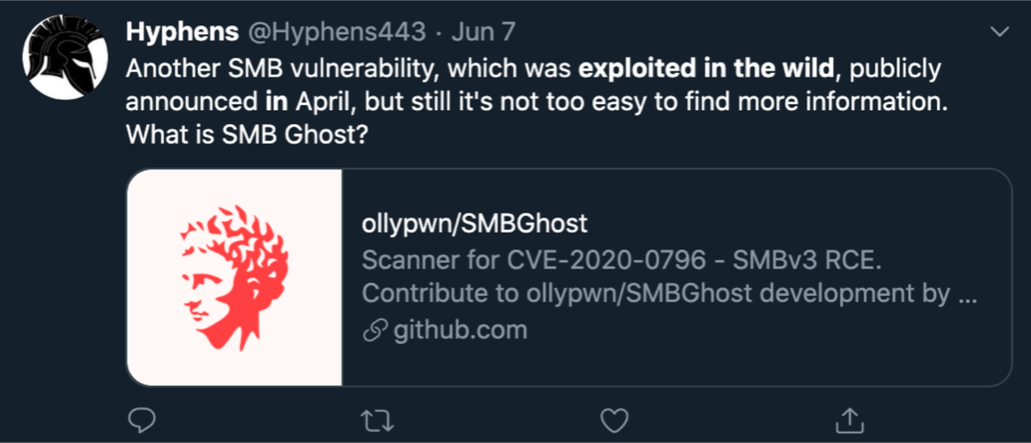The height and width of the screenshot is (443, 1031).
Task: Follow the github.com domain link
Action: [460, 330]
